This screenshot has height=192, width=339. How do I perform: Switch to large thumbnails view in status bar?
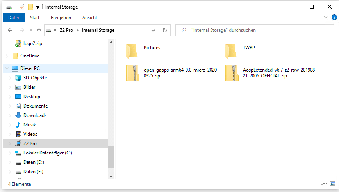333,184
